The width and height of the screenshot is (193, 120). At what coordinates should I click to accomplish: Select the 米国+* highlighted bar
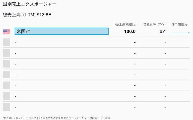[62, 31]
